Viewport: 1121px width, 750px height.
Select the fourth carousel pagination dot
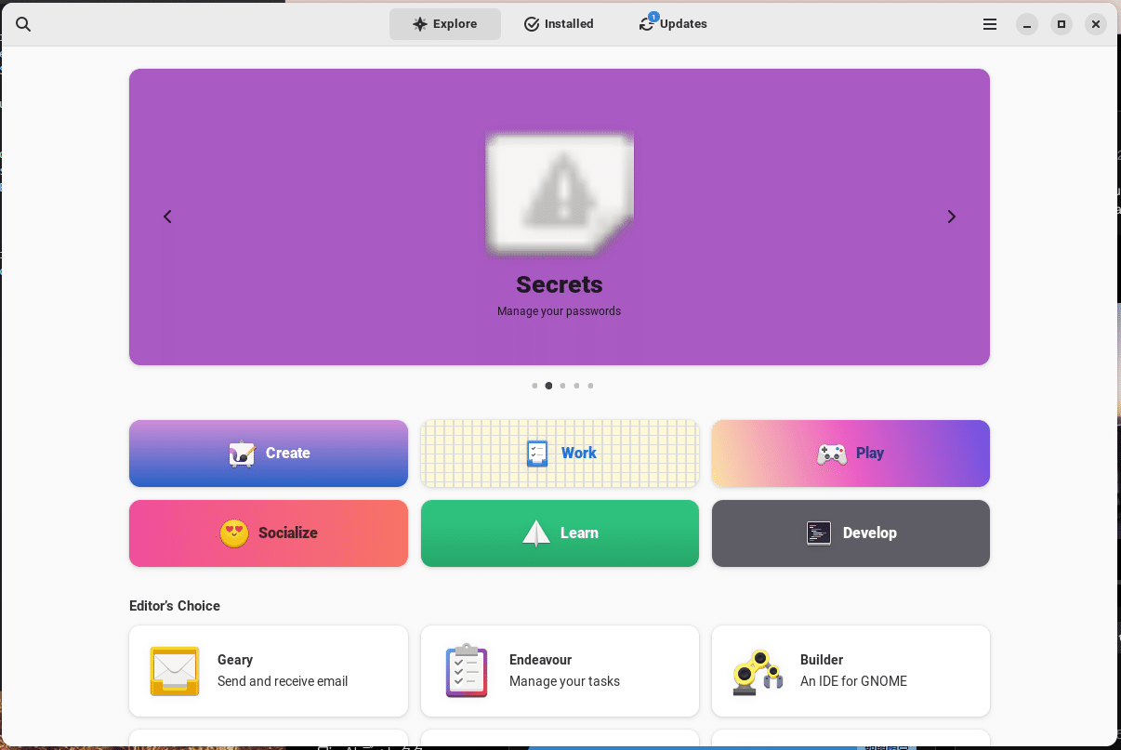pyautogui.click(x=576, y=385)
